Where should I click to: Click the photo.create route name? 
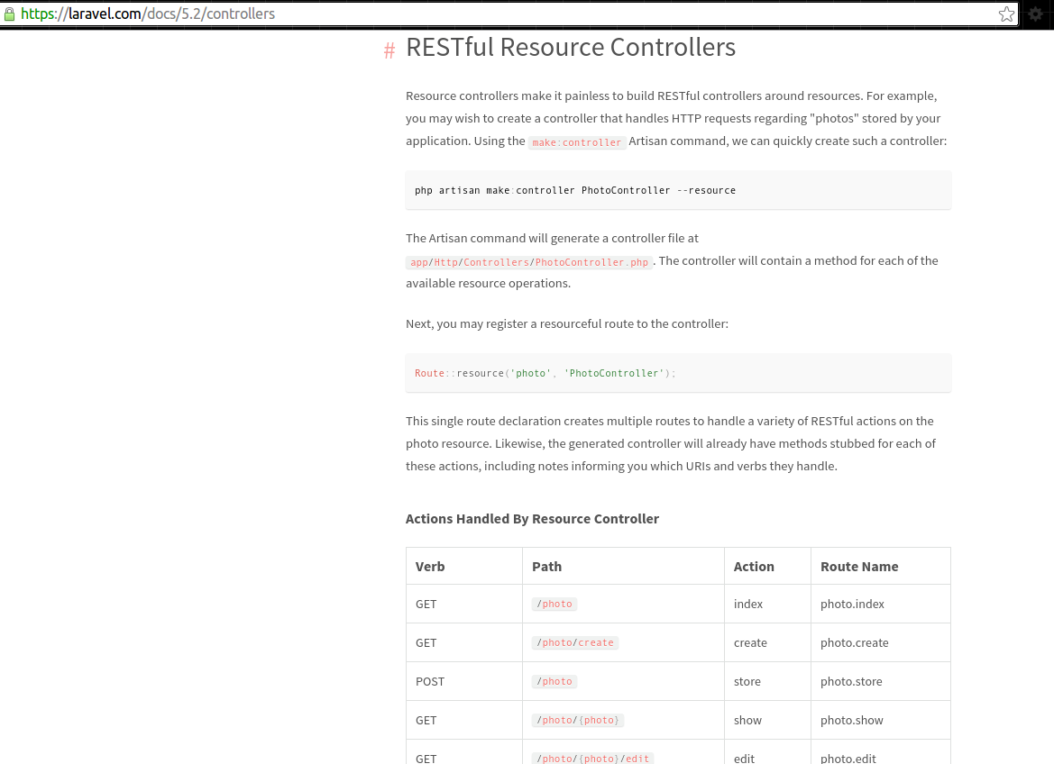[x=855, y=643]
